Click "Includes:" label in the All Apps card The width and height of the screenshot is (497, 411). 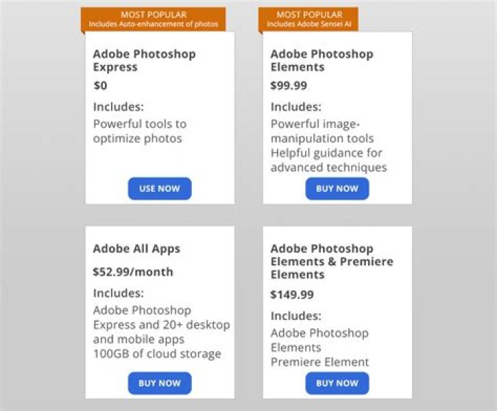click(118, 293)
